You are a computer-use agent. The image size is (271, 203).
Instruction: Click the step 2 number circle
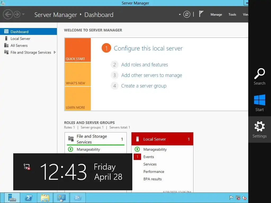(114, 64)
